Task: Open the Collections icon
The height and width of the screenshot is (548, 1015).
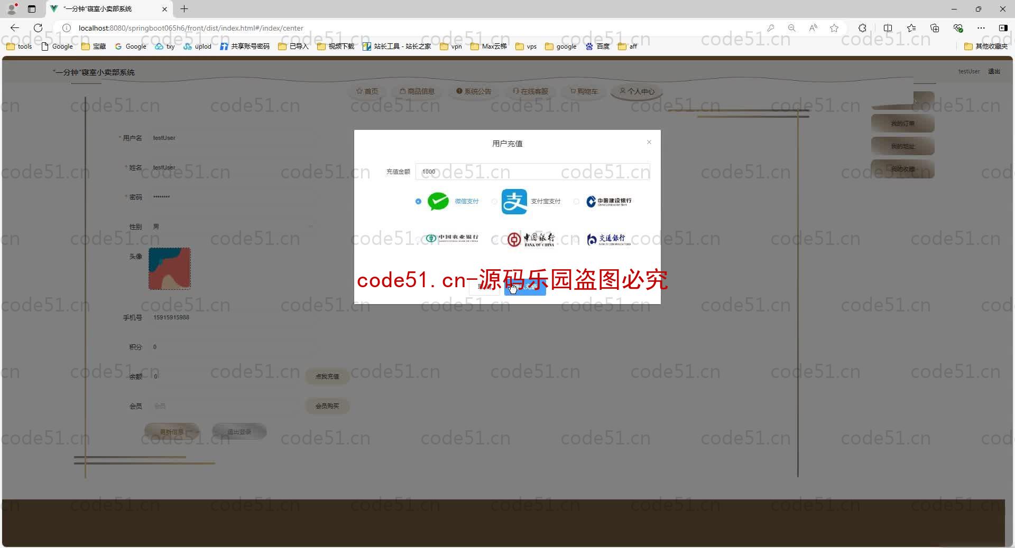Action: [x=935, y=28]
